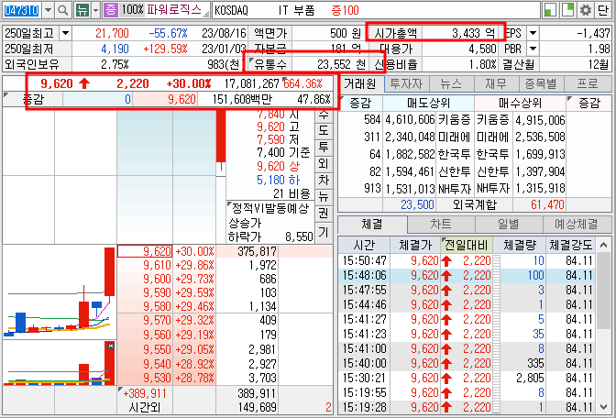Click the 단 button at top right
The height and width of the screenshot is (418, 616).
pyautogui.click(x=603, y=10)
